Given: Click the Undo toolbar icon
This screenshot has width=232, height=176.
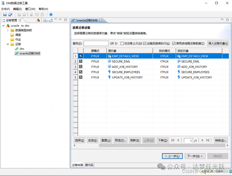Looking at the screenshot, I should click(19, 14).
